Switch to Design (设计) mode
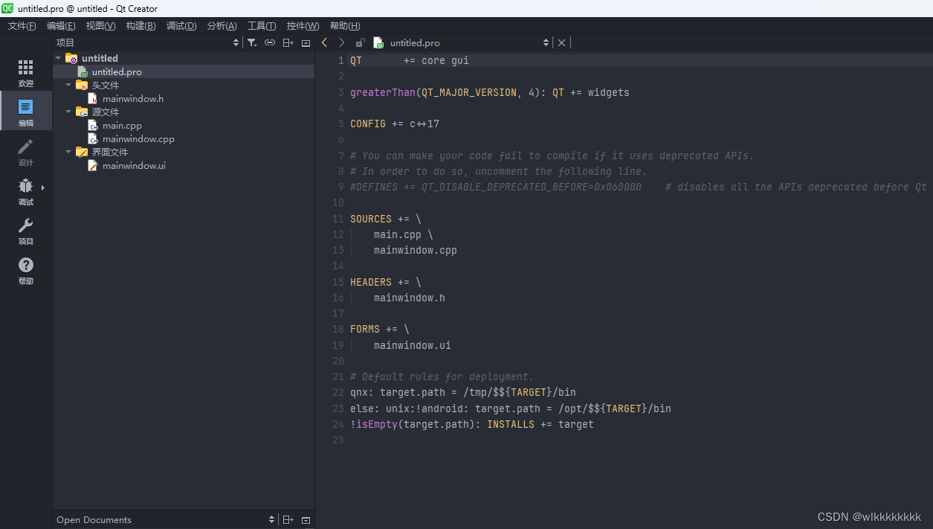 [x=26, y=152]
